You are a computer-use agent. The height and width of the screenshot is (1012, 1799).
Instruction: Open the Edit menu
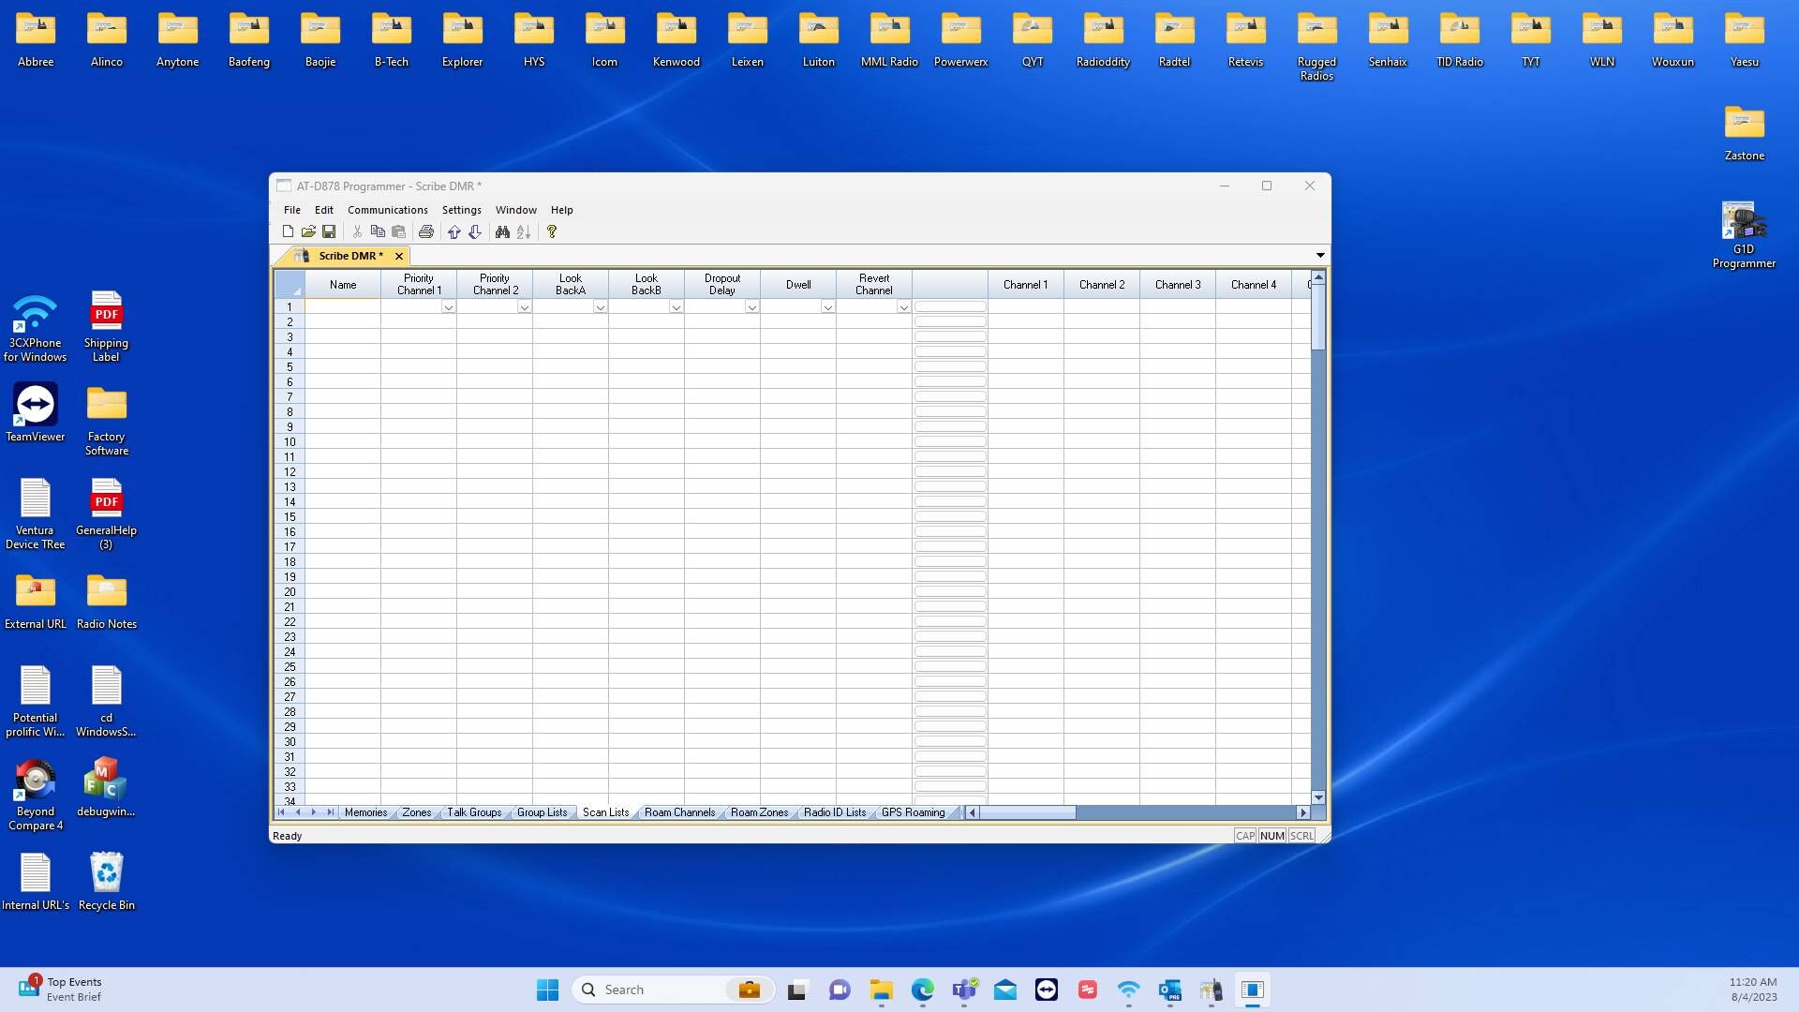click(x=324, y=210)
